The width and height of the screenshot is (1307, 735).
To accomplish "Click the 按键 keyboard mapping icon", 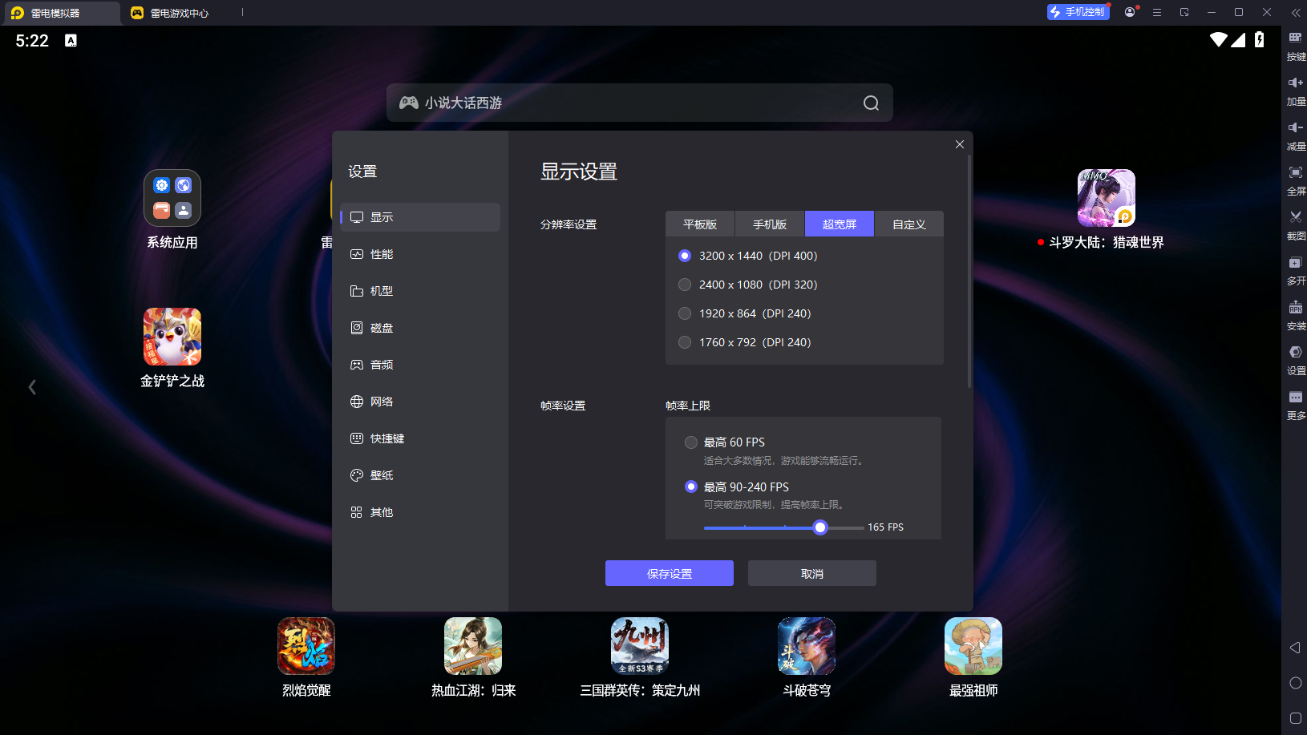I will (x=1295, y=38).
